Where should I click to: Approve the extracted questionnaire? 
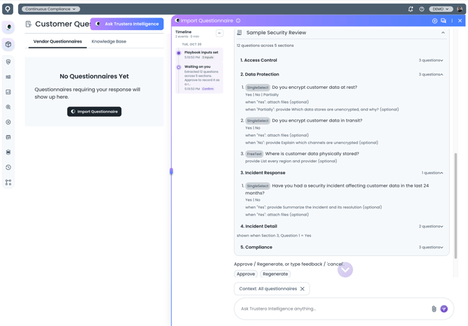click(x=246, y=274)
